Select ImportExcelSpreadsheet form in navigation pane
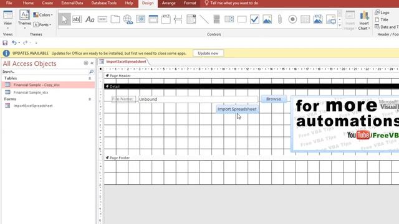Screen dimensions: 399x224 pyautogui.click(x=49, y=106)
